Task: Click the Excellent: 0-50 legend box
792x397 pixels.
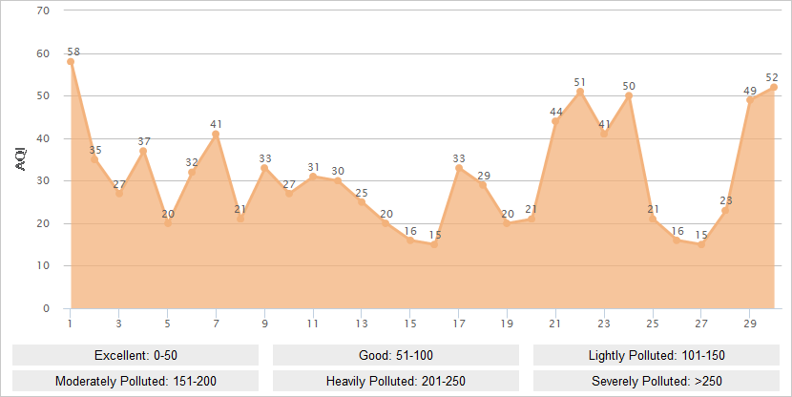Action: (135, 355)
